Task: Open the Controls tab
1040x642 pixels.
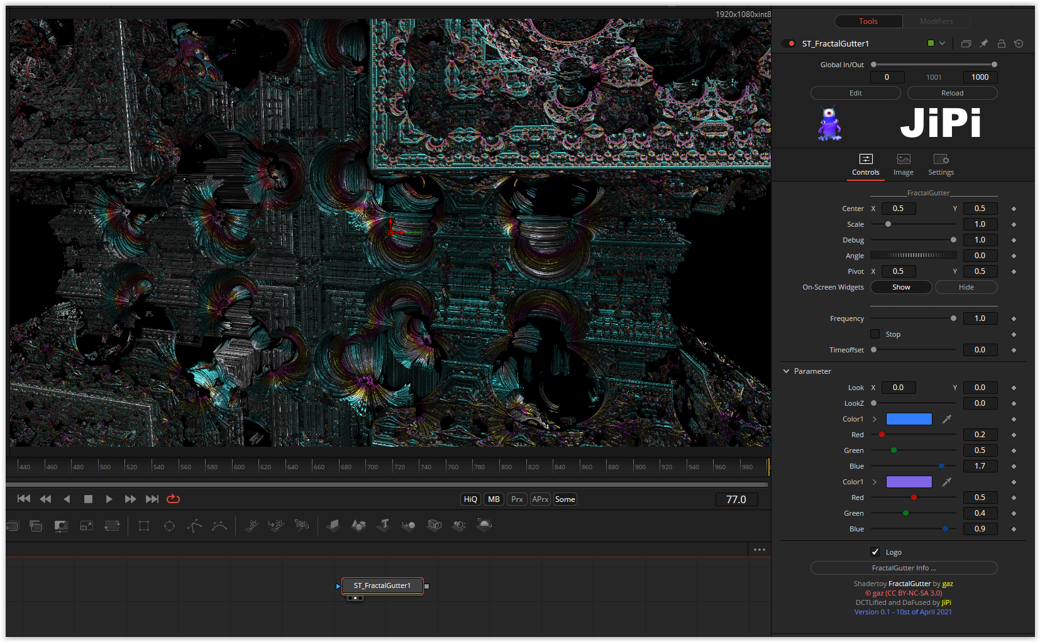Action: (x=866, y=165)
